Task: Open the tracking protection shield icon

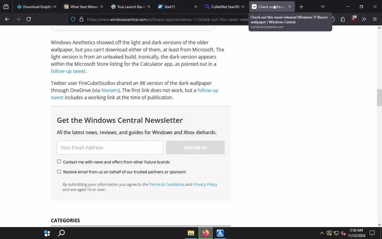Action: tap(73, 19)
